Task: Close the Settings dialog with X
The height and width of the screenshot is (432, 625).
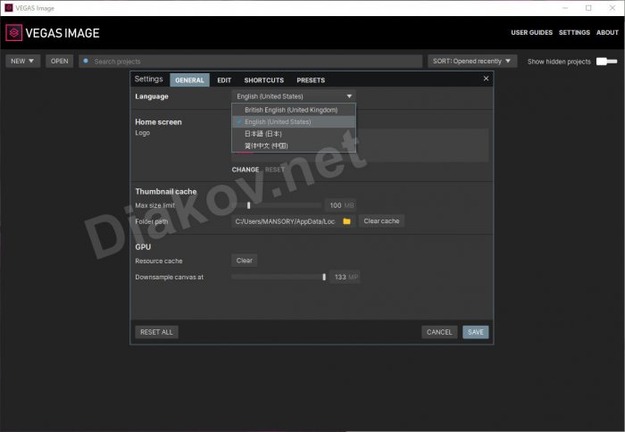Action: (486, 79)
